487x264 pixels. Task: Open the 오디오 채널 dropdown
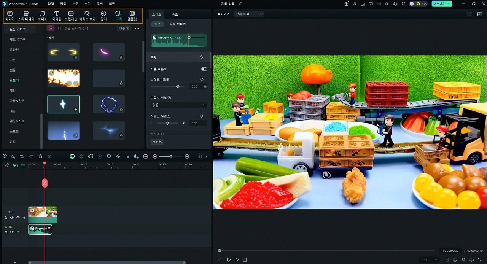coord(179,105)
